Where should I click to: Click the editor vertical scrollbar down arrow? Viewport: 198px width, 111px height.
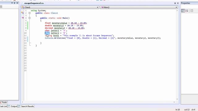click(x=177, y=99)
